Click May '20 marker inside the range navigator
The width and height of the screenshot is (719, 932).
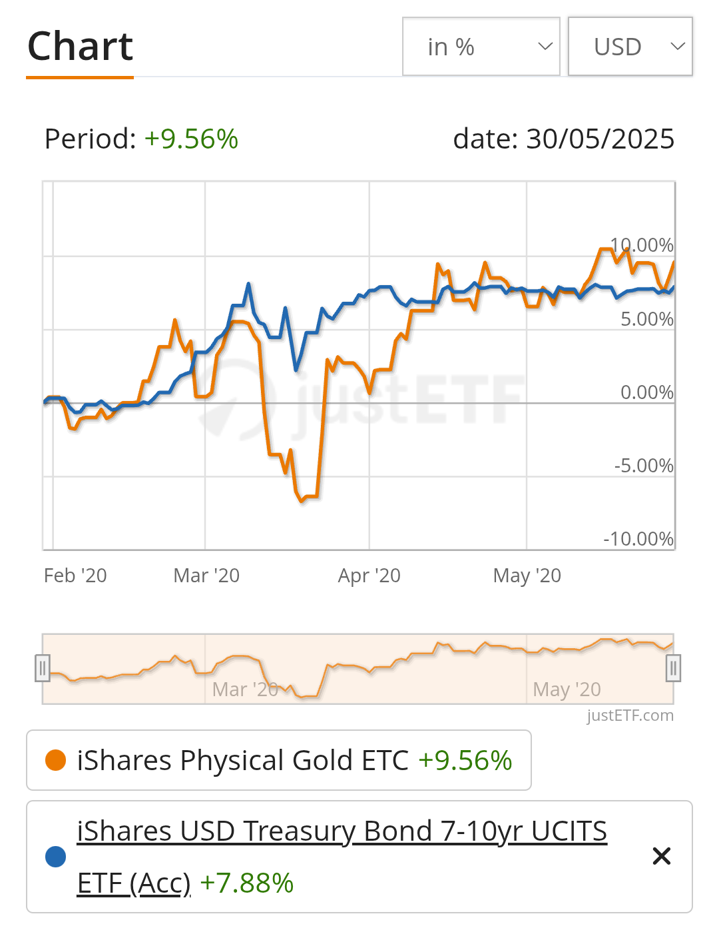tap(567, 690)
